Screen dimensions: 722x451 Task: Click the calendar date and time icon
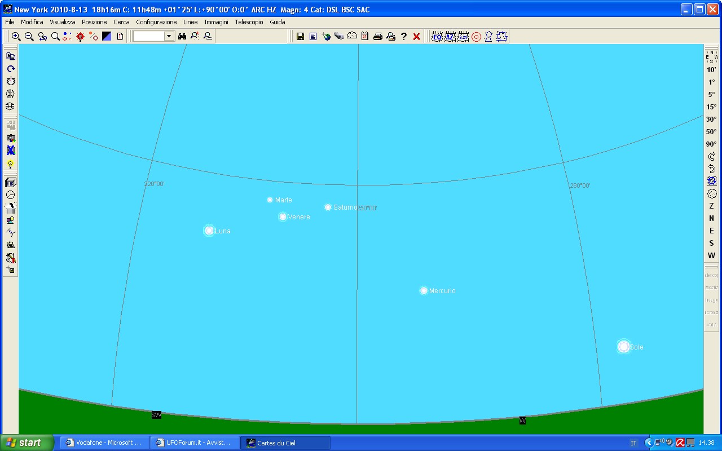pos(365,36)
